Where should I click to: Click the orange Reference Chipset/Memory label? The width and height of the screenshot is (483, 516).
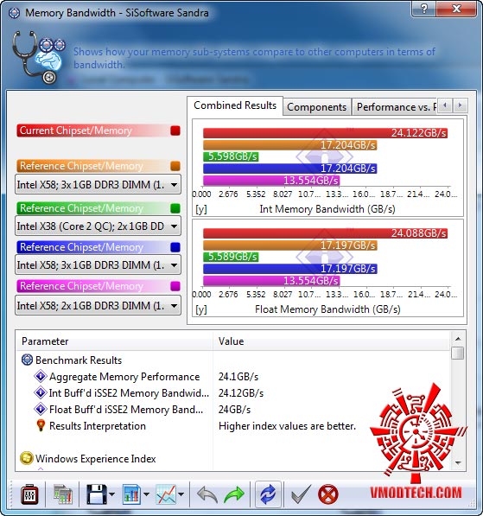(x=81, y=166)
